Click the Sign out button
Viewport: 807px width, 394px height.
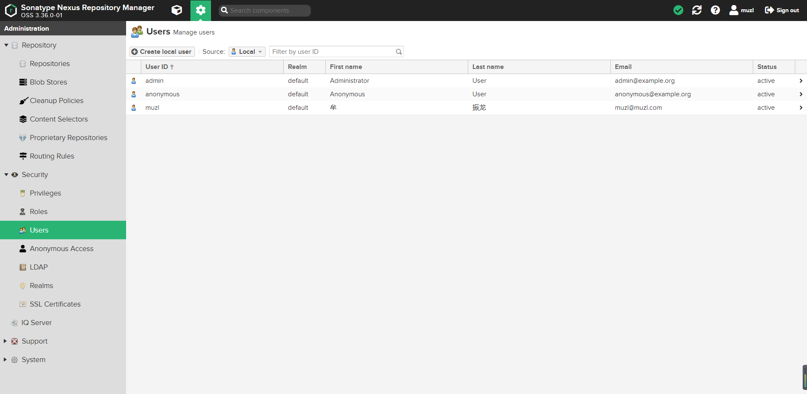pos(782,10)
